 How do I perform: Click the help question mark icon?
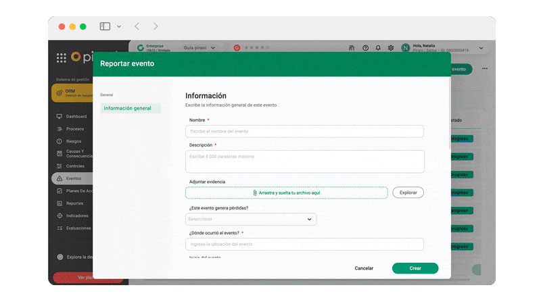pyautogui.click(x=366, y=48)
